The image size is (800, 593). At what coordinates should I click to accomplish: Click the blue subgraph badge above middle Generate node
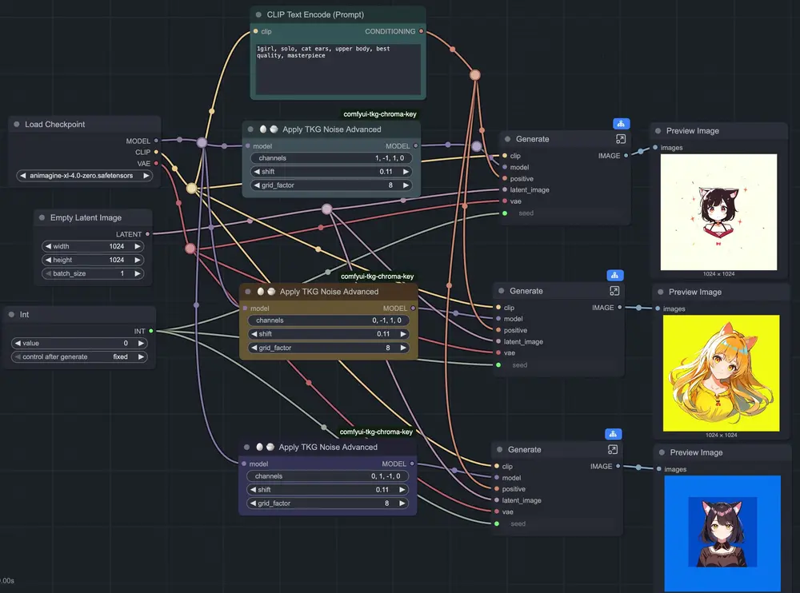pos(614,276)
